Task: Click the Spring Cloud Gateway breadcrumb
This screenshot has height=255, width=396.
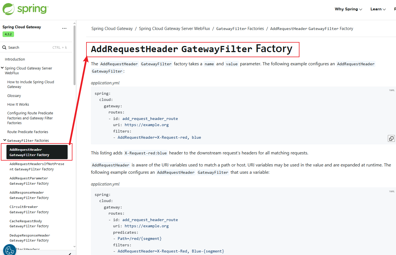Action: [x=112, y=29]
